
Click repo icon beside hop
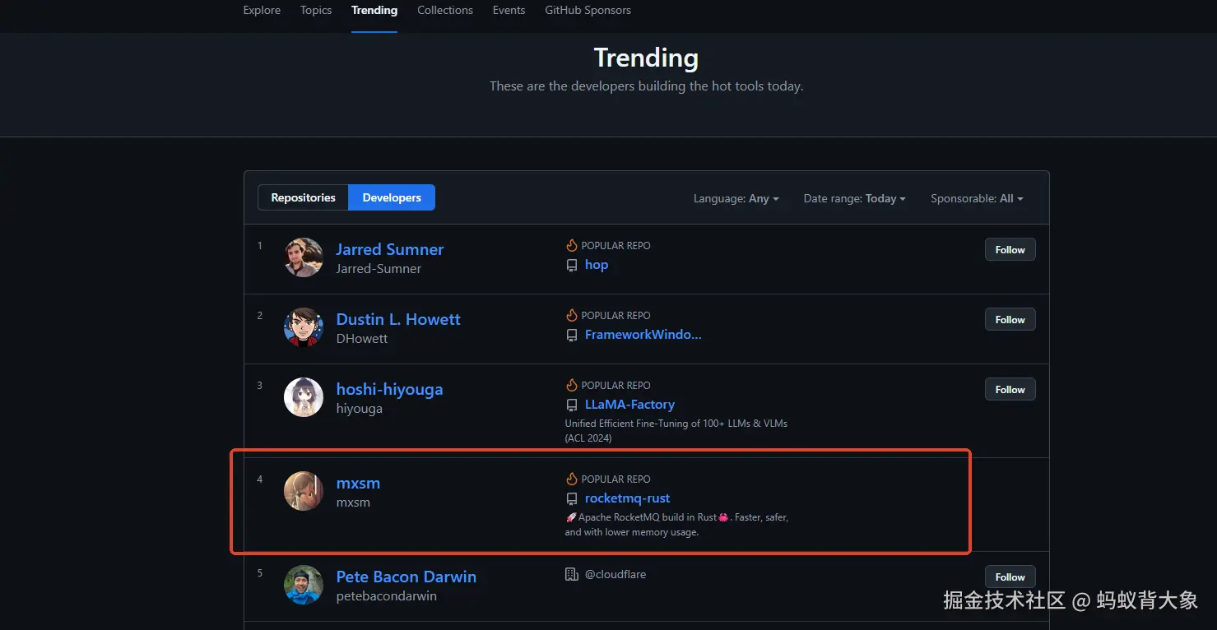(572, 266)
